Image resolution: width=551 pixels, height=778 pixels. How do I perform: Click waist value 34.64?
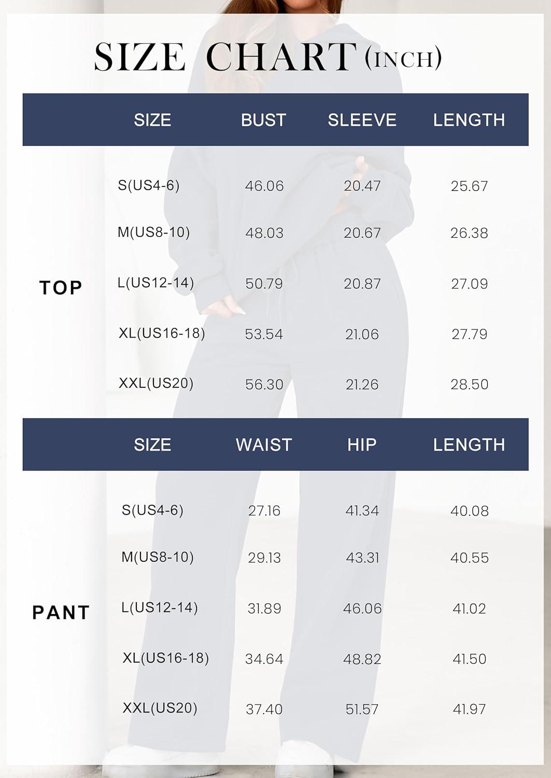tap(264, 659)
